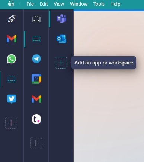Open the Tools menu
This screenshot has height=162, width=144.
[x=99, y=4]
